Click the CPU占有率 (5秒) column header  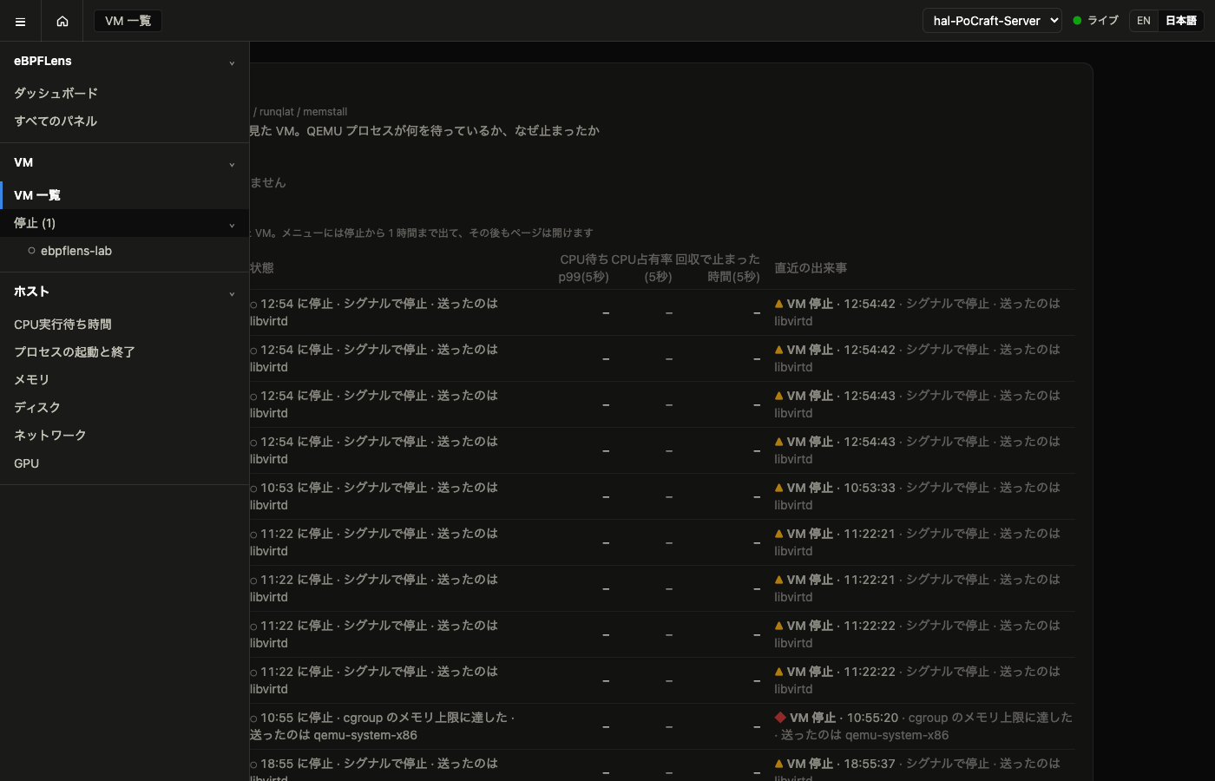coord(641,268)
